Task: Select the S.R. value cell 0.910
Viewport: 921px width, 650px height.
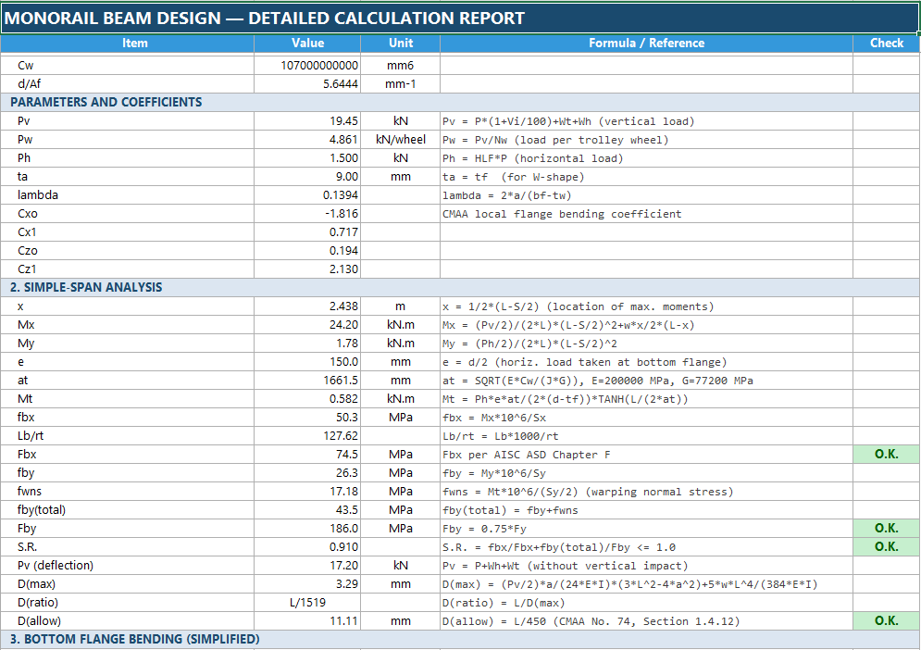Action: [x=307, y=547]
